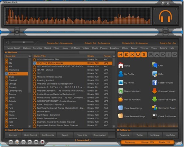Click headphone icon for 1.FM - Destination SPA

[x=35, y=59]
